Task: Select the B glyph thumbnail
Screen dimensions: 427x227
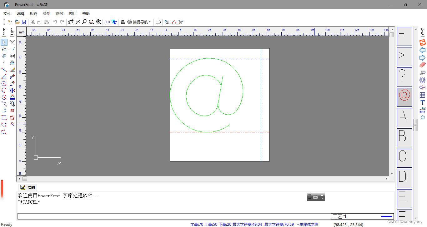Action: pyautogui.click(x=404, y=138)
